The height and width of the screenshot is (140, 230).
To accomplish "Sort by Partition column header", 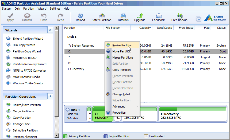I will point(83,28).
